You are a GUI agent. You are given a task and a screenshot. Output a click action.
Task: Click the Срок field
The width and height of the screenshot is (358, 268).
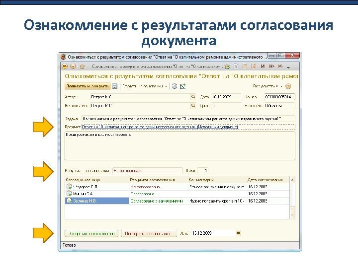point(226,106)
